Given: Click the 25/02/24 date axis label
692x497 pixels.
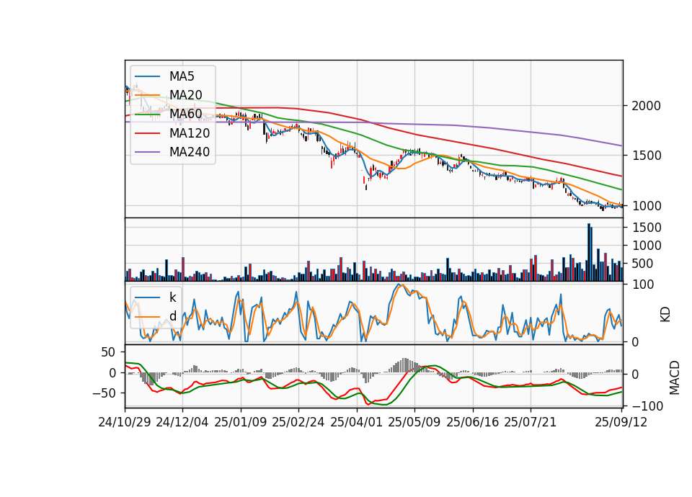Looking at the screenshot, I should coord(298,422).
